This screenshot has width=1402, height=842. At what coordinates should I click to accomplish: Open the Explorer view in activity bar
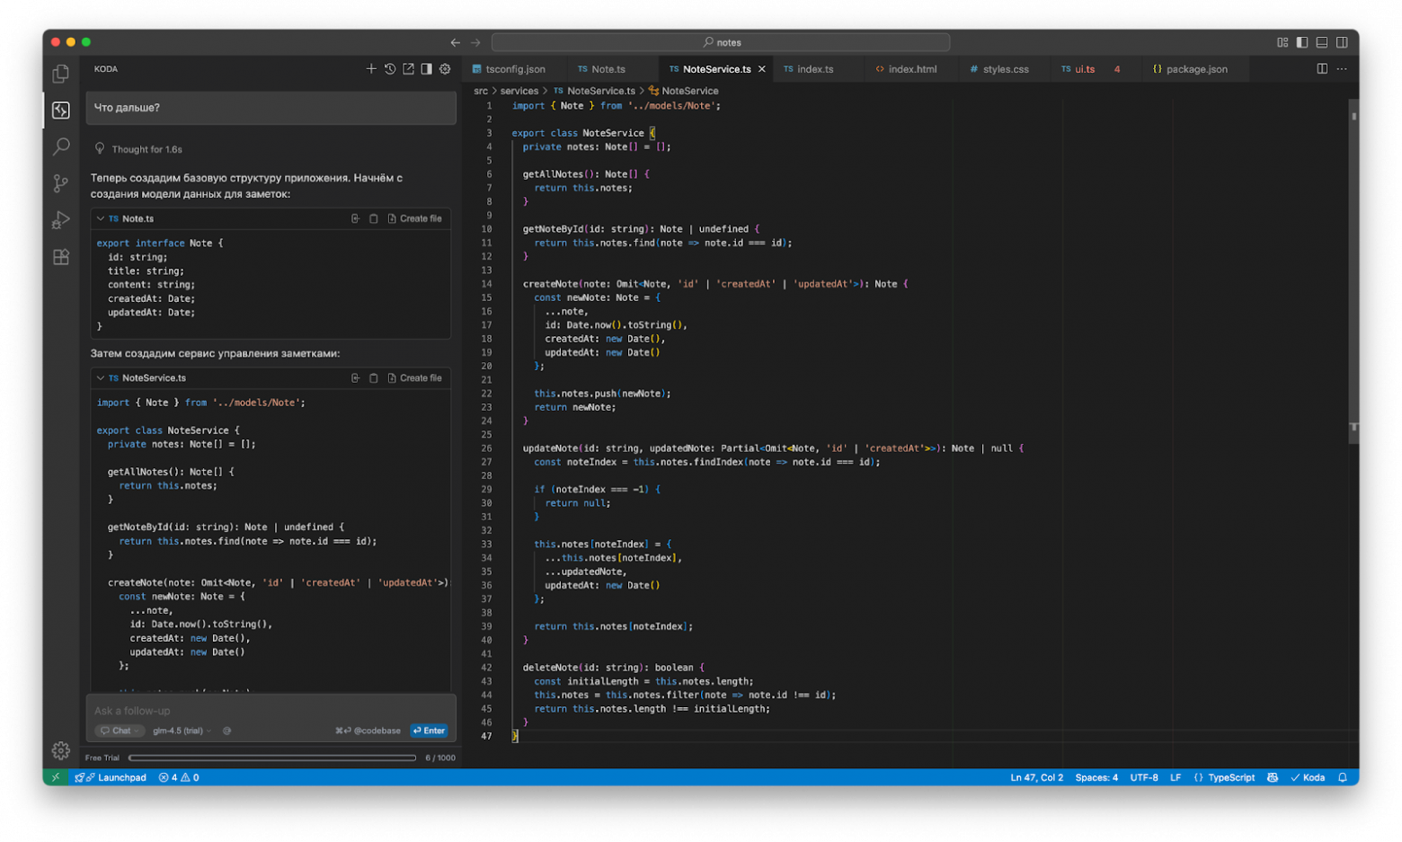pyautogui.click(x=61, y=74)
